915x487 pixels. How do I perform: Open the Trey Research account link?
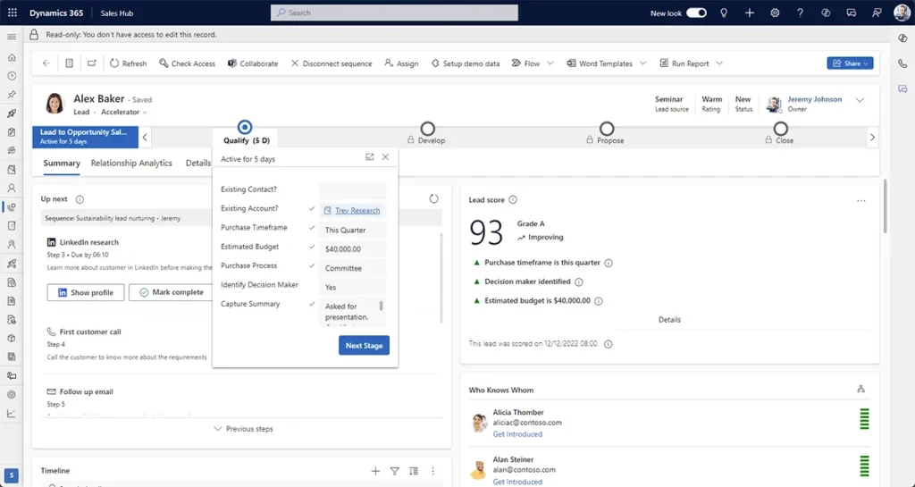click(x=357, y=211)
